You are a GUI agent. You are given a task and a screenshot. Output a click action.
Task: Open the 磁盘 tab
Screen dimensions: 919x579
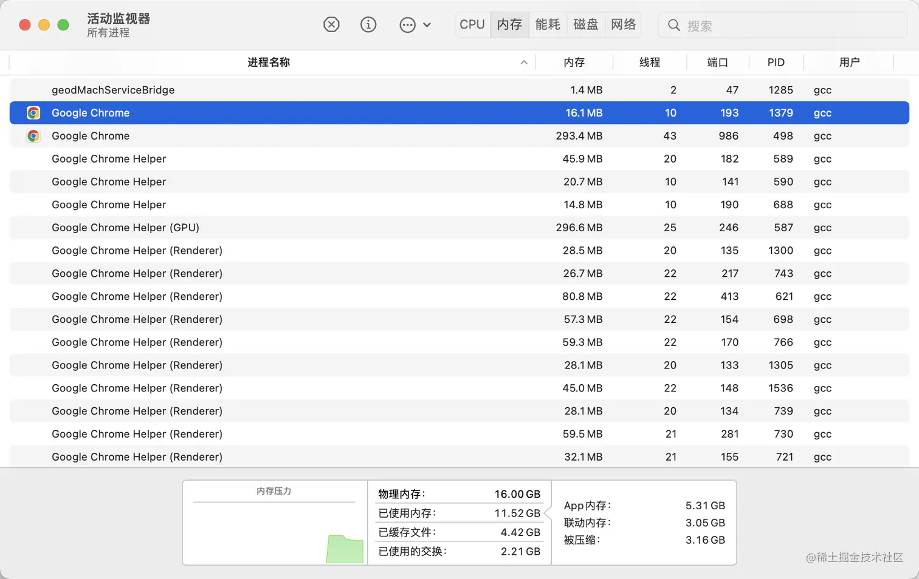coord(585,24)
